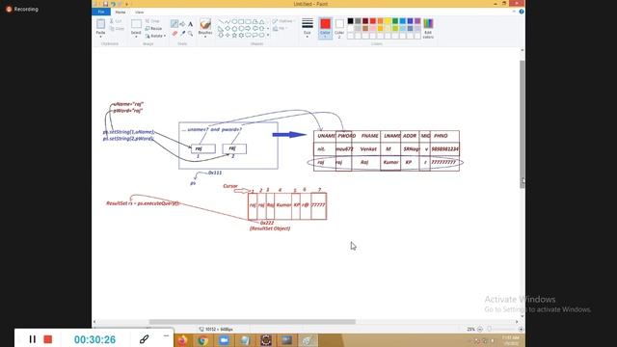The width and height of the screenshot is (617, 347).
Task: Click the system tray clock
Action: [x=511, y=340]
